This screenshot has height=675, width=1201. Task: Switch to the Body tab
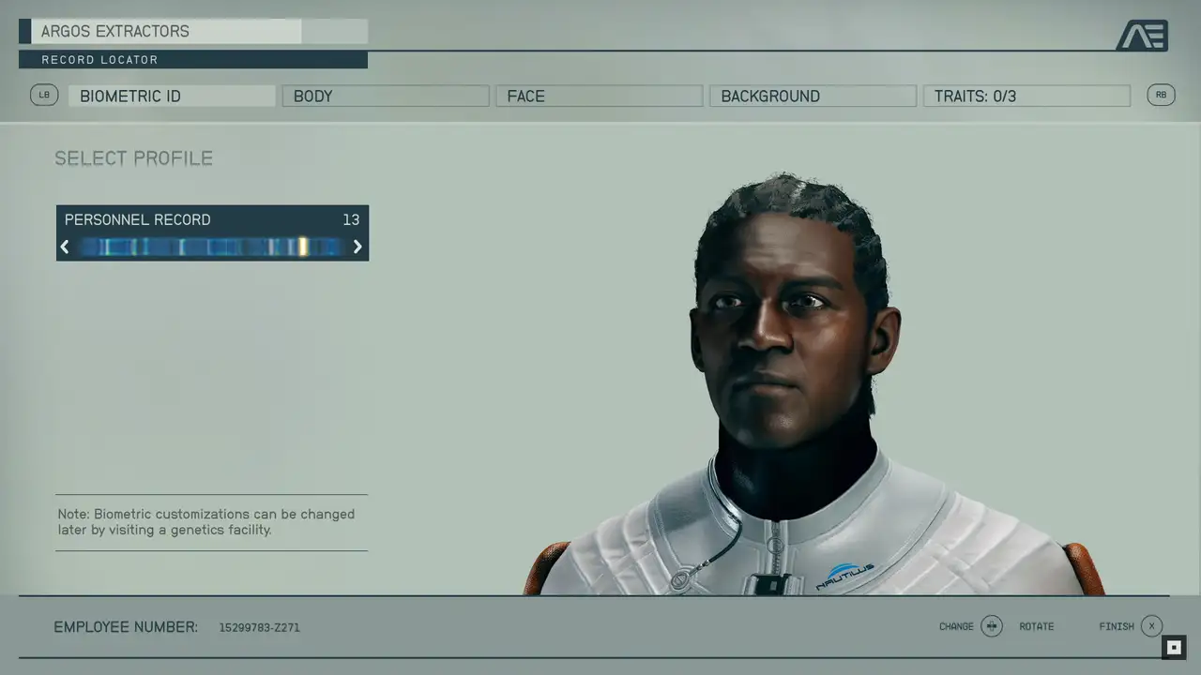(x=386, y=96)
